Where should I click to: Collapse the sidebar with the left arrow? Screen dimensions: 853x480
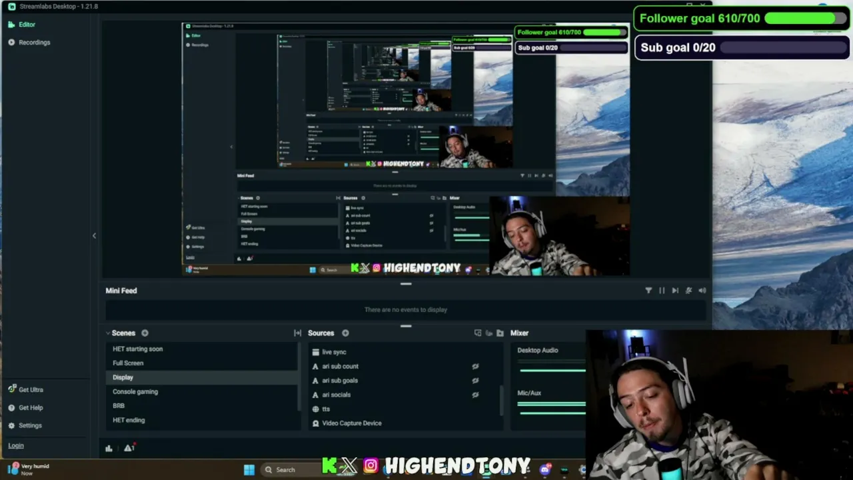click(x=94, y=235)
